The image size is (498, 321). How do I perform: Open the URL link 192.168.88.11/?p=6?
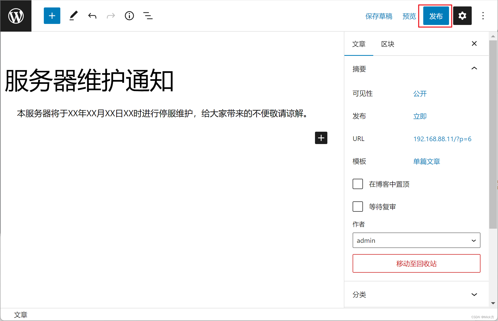point(442,139)
